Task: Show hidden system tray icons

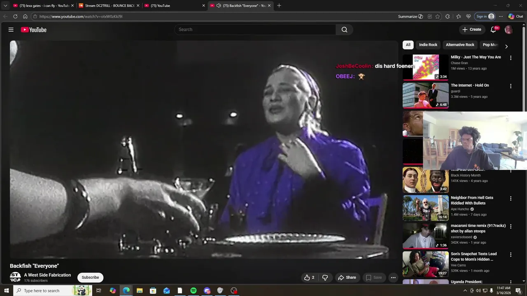Action: coord(465,291)
